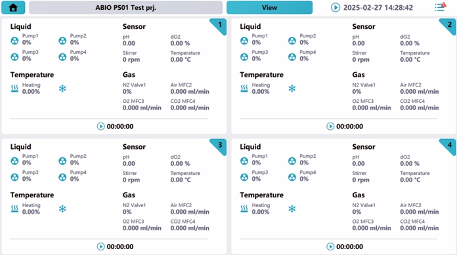Click the Heating icon in reactor 1
The height and width of the screenshot is (255, 457).
pos(14,88)
